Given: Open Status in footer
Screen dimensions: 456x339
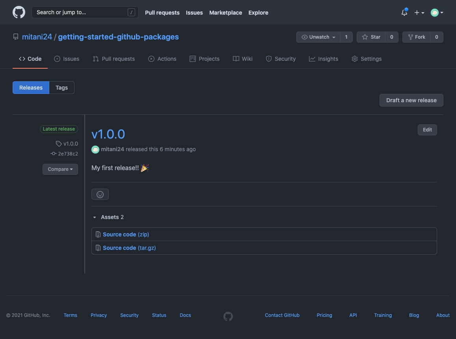Looking at the screenshot, I should pos(159,315).
